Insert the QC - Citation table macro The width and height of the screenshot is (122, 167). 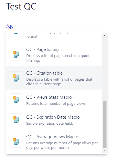(x=54, y=78)
